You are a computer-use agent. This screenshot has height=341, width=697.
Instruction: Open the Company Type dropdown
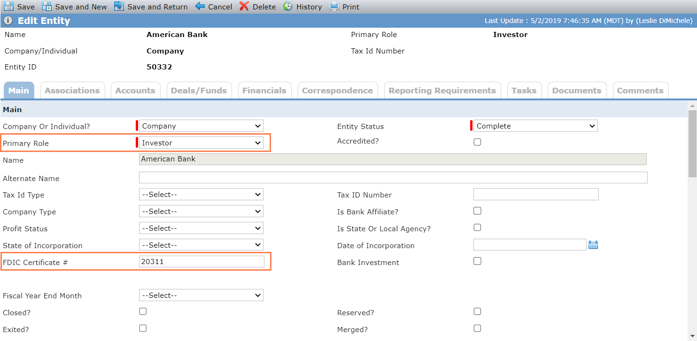click(x=201, y=211)
